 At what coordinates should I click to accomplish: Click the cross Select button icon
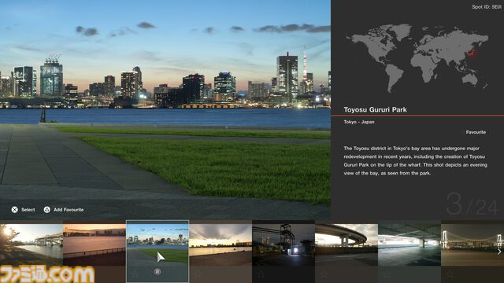click(15, 210)
